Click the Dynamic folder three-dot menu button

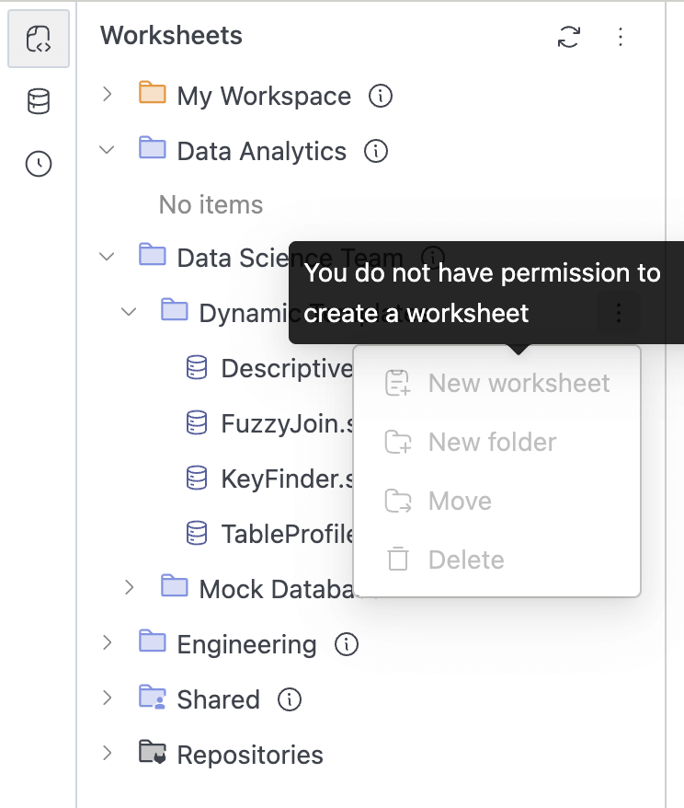point(618,313)
